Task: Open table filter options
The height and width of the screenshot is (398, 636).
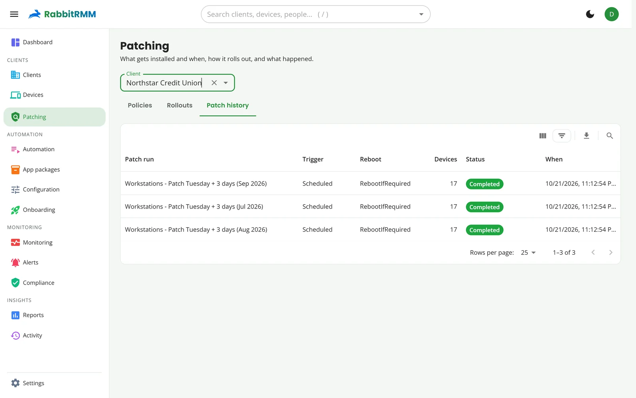Action: click(x=562, y=136)
